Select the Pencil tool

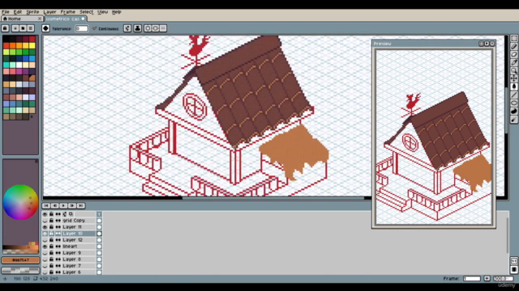[513, 47]
